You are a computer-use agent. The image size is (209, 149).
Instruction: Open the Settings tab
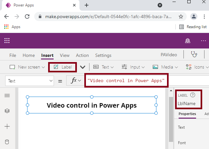point(103,55)
